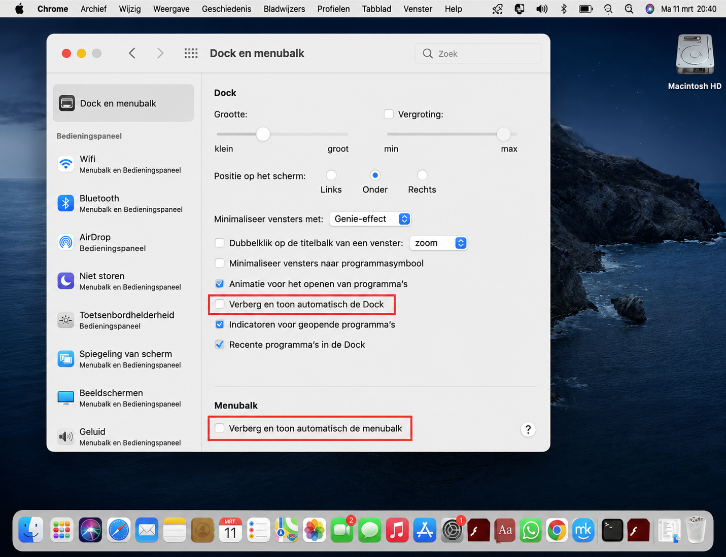Open Safari from the Dock

118,530
